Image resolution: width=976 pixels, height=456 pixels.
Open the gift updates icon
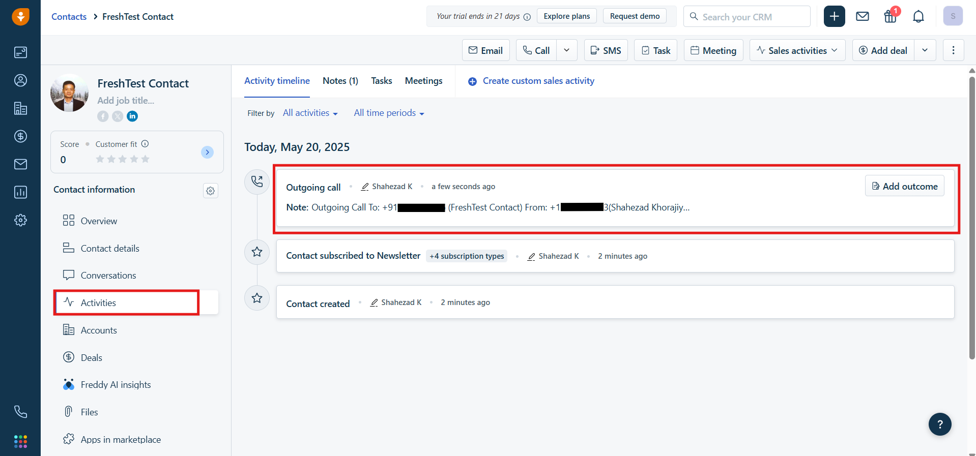tap(891, 17)
